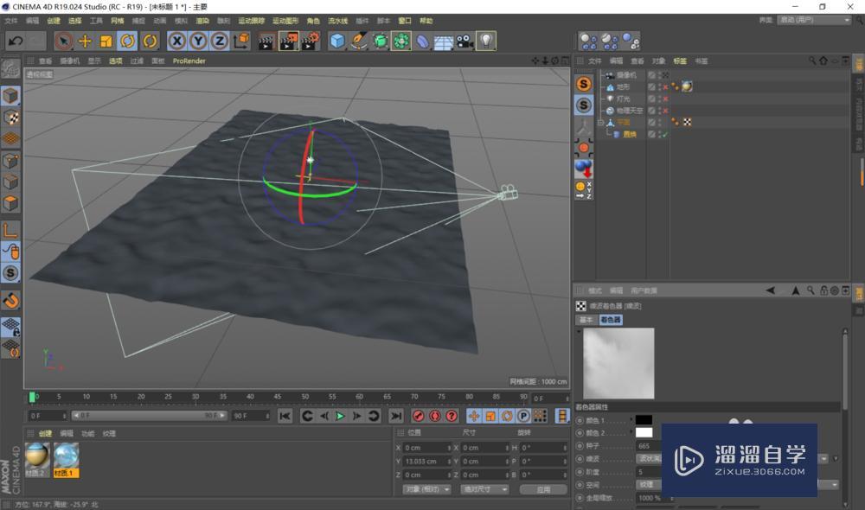Open the Spline pen tool

(359, 41)
